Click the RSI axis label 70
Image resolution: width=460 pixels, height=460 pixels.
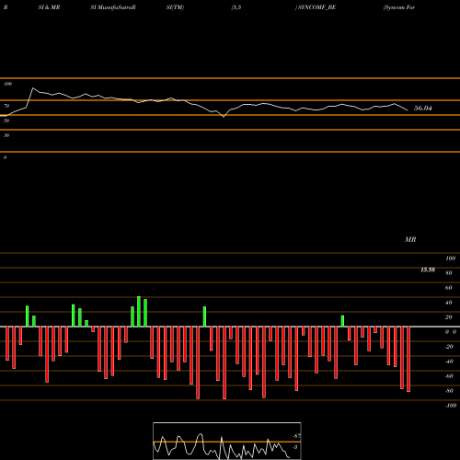coord(6,106)
